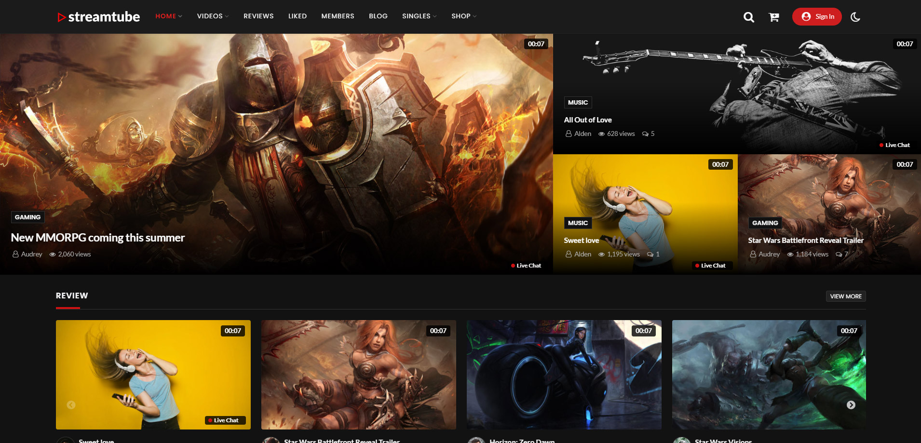Open the MEMBERS menu item
Screen dimensions: 921x443
pos(338,16)
